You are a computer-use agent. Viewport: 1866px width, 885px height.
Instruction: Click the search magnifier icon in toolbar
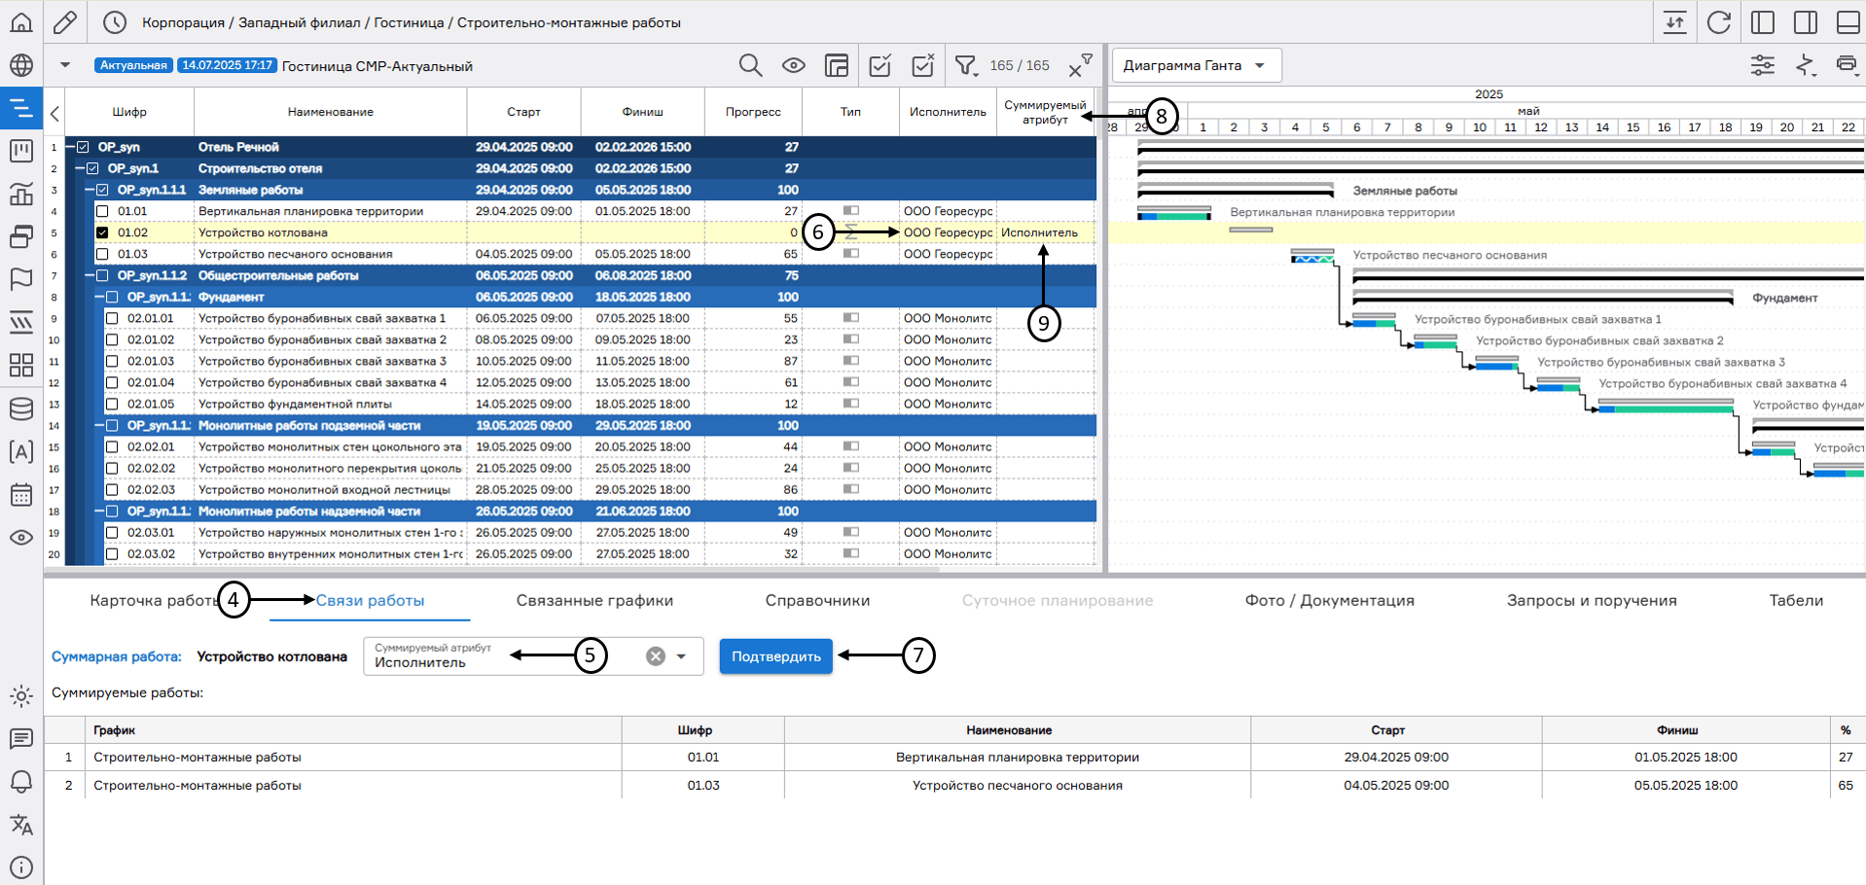[x=750, y=65]
